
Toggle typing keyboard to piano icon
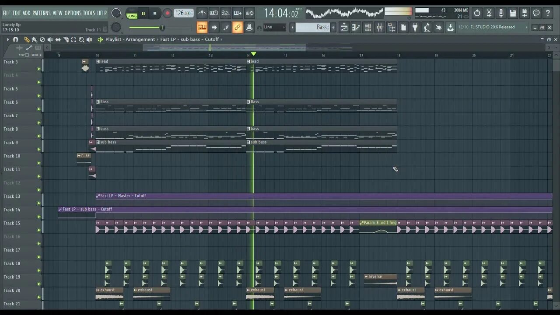pos(202,28)
